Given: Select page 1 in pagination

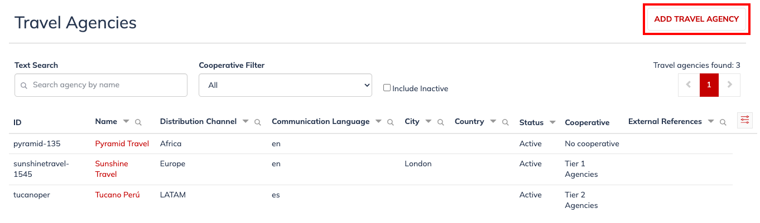Looking at the screenshot, I should (x=709, y=85).
